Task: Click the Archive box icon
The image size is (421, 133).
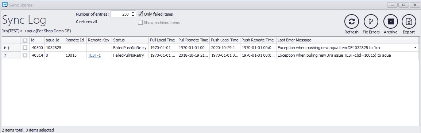Action: click(x=391, y=22)
